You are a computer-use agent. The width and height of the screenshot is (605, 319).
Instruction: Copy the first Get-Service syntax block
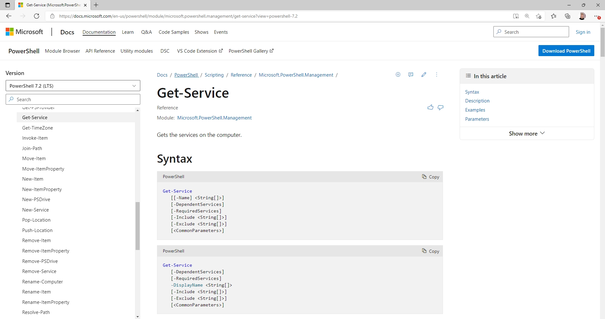click(431, 177)
